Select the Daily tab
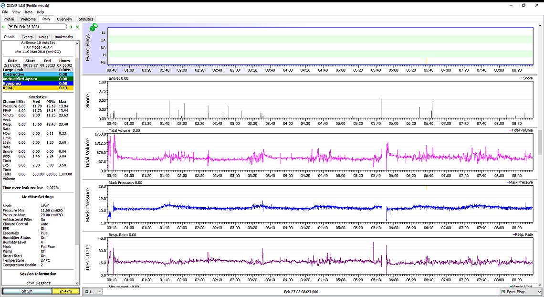Screen dimensions: 544x297 pos(46,19)
